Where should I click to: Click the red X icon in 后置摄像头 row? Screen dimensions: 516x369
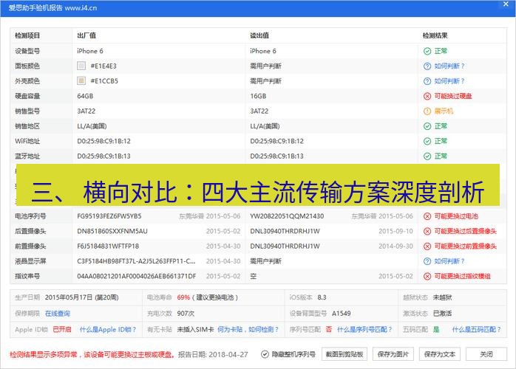coord(427,231)
